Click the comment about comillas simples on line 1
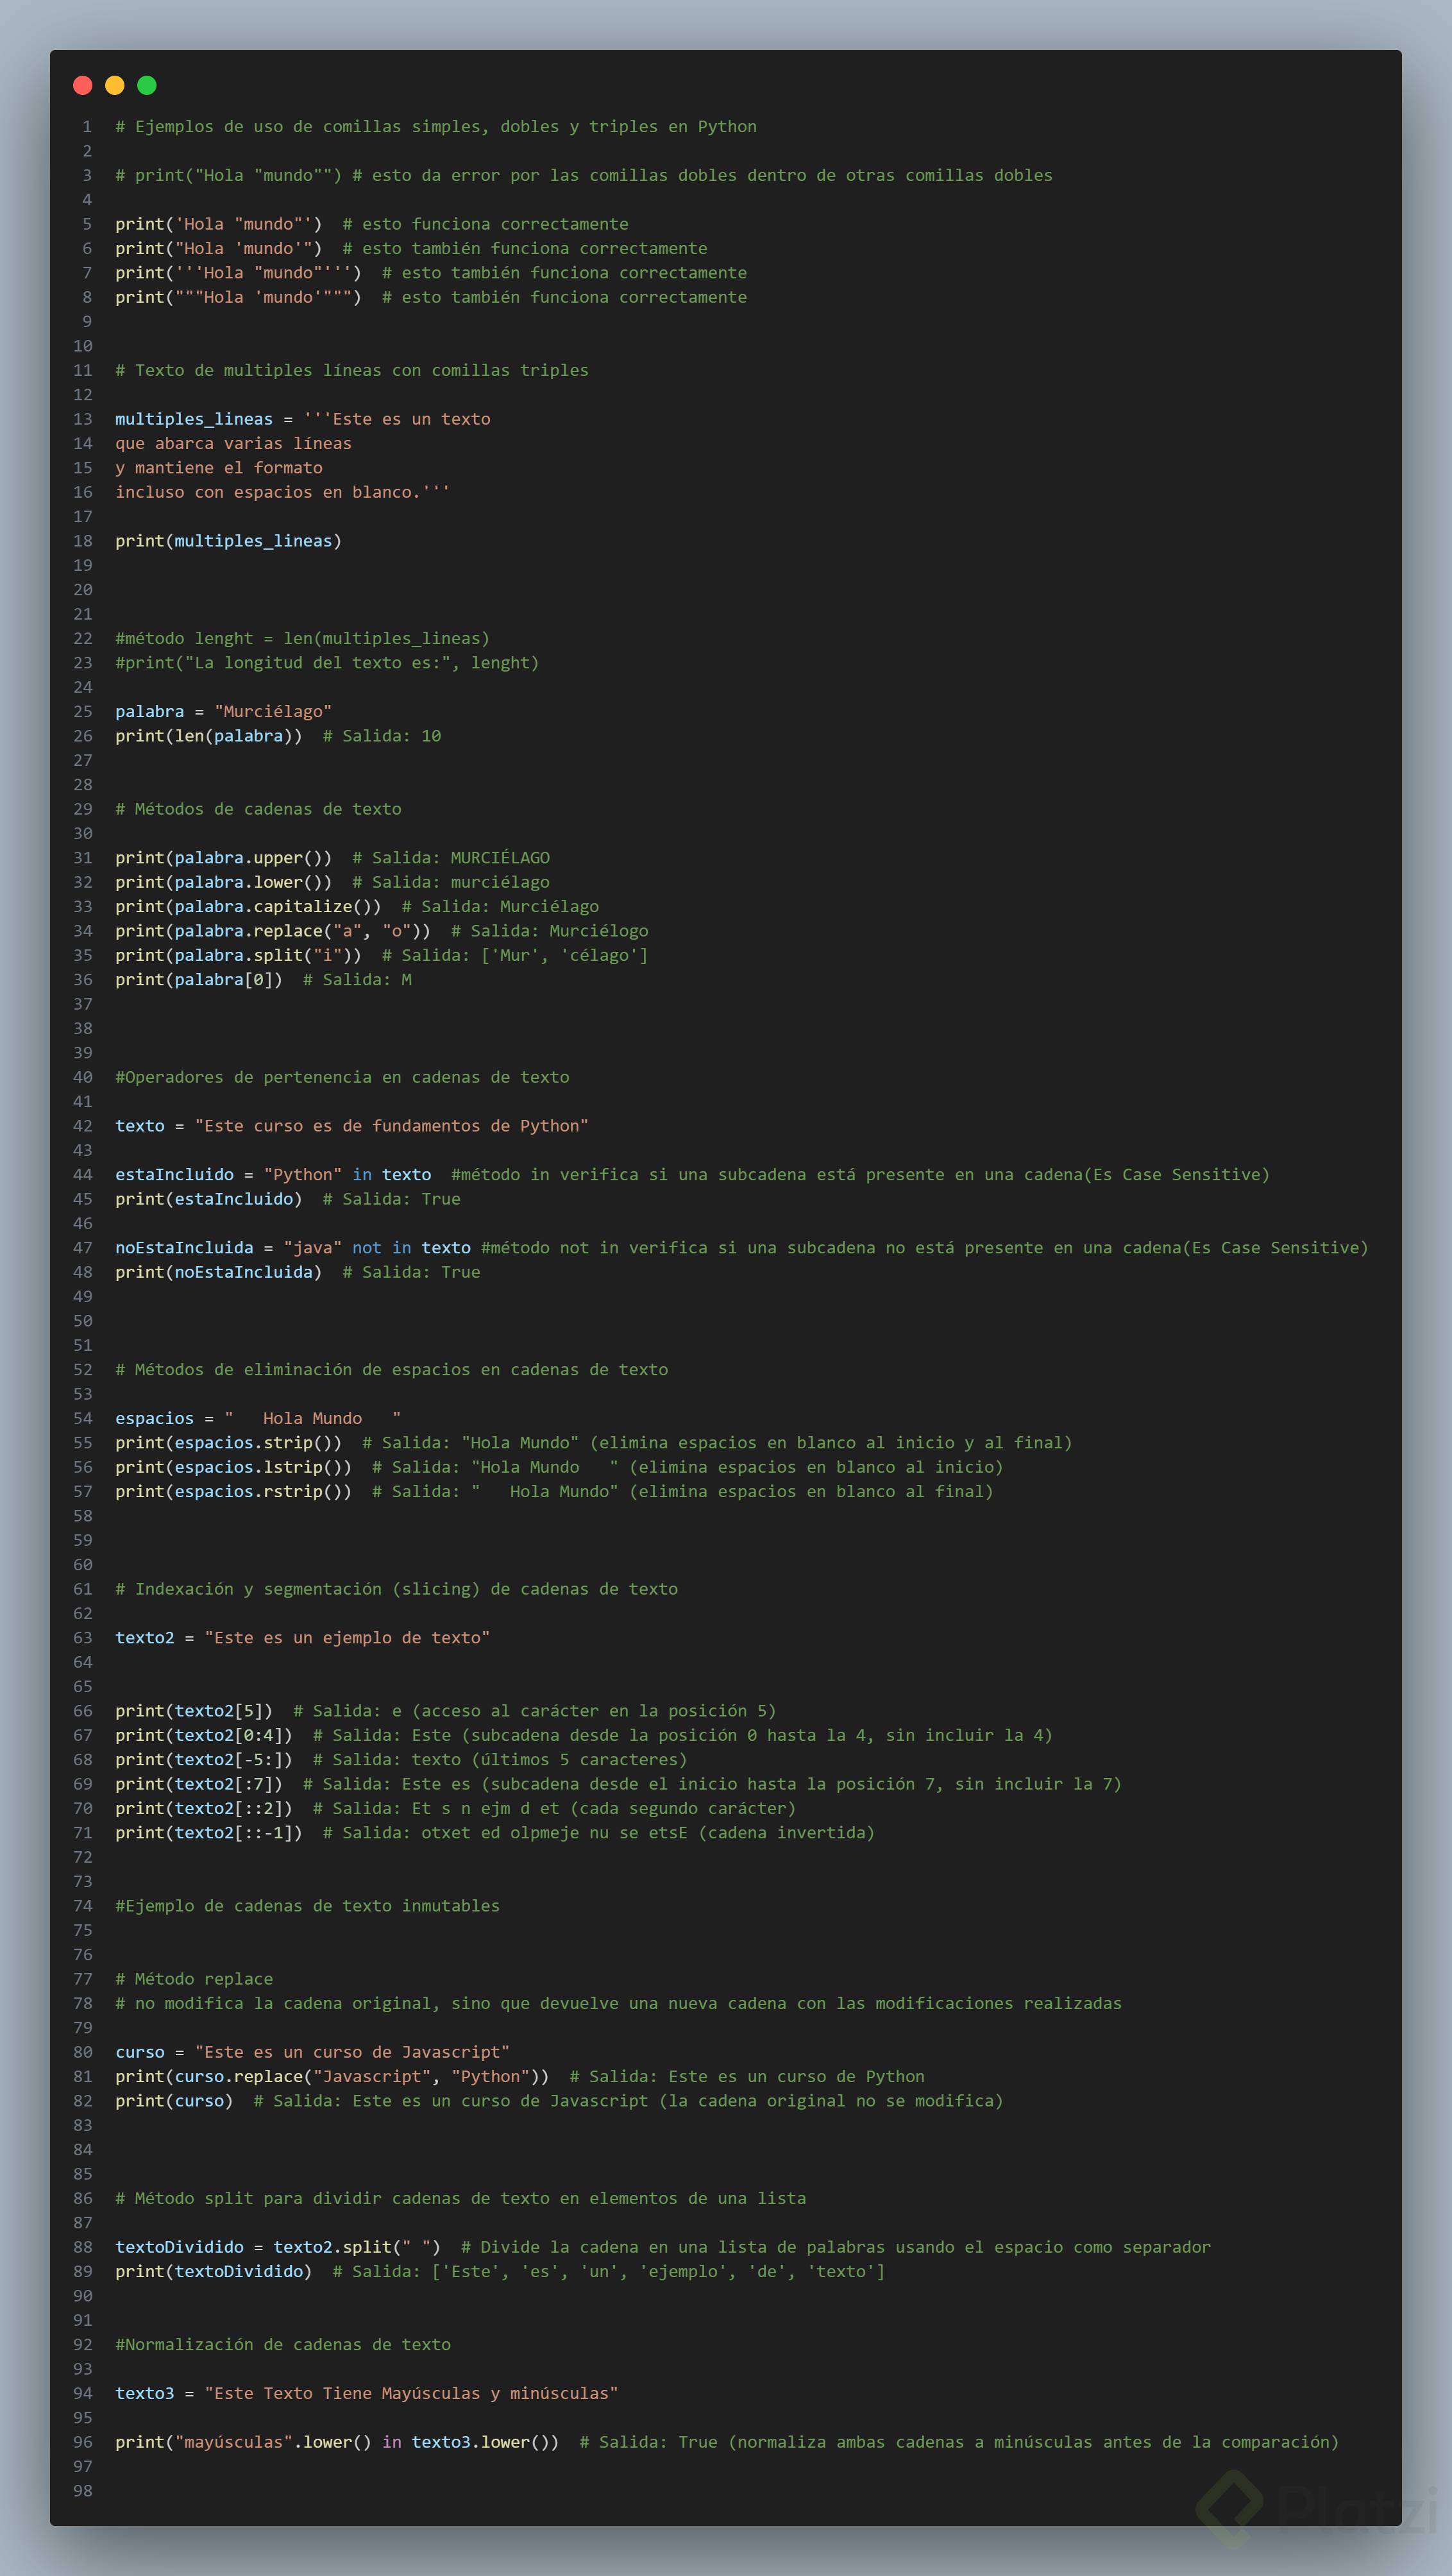 tap(435, 126)
